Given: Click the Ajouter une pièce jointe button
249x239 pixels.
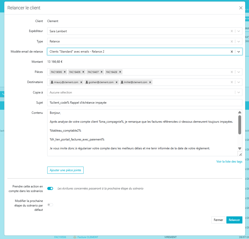Looking at the screenshot, I should [x=65, y=170].
